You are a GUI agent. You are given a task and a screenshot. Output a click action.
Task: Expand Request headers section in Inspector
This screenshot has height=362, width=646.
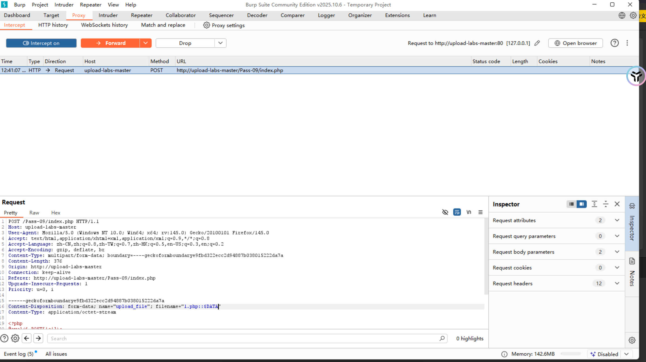tap(617, 283)
